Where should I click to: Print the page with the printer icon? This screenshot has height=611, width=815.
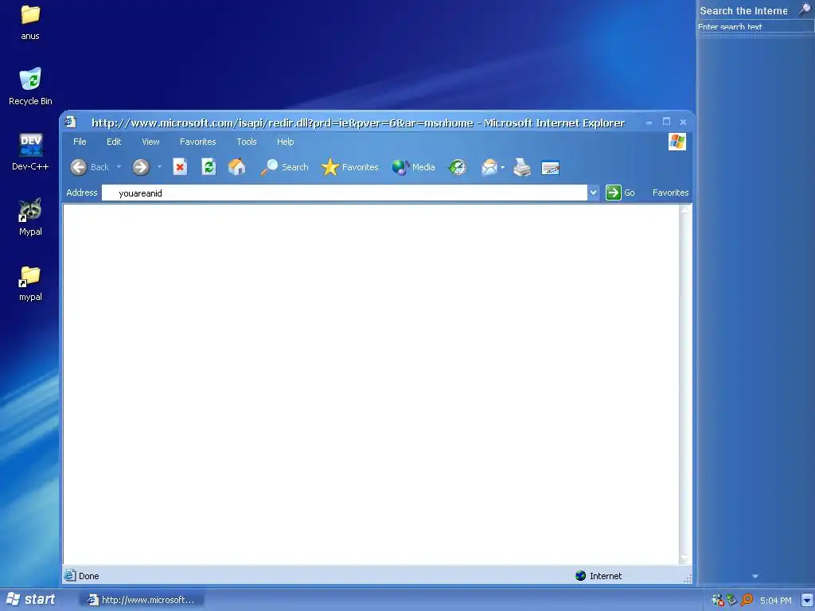tap(522, 167)
